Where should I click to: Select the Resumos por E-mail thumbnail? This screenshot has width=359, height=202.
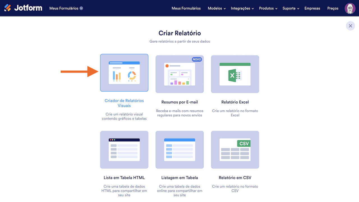click(x=179, y=74)
